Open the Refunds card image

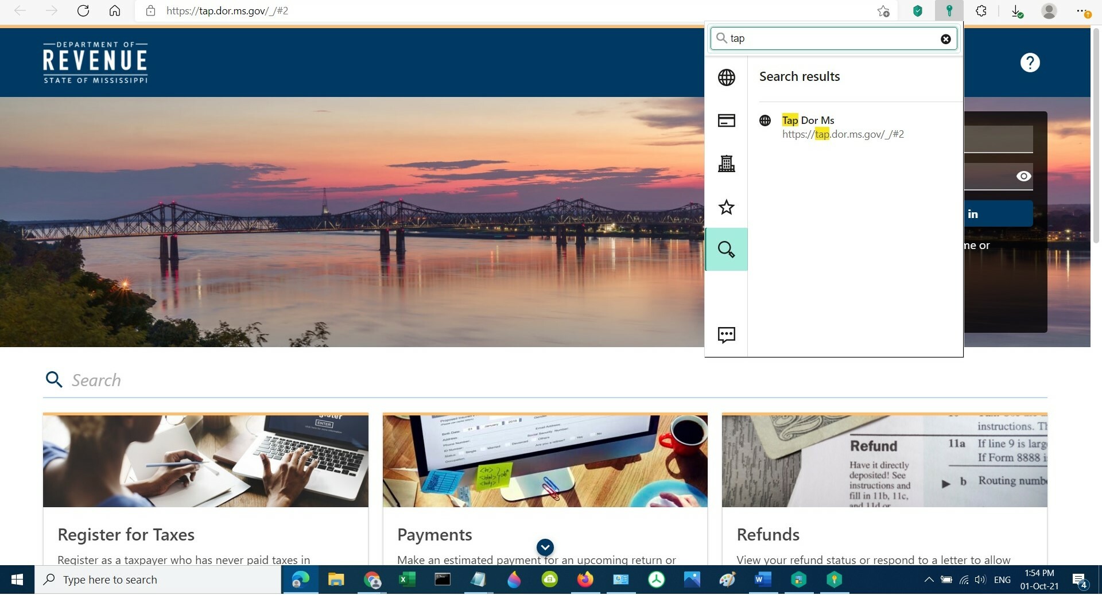pos(884,461)
